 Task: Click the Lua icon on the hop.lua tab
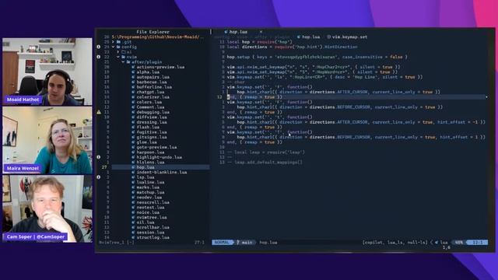[x=226, y=32]
